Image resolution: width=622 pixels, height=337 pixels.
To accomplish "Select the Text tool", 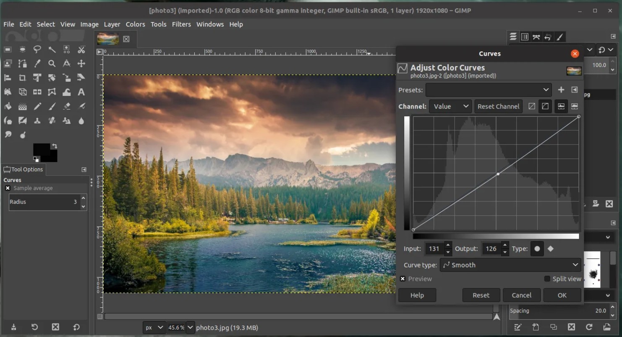I will click(81, 92).
